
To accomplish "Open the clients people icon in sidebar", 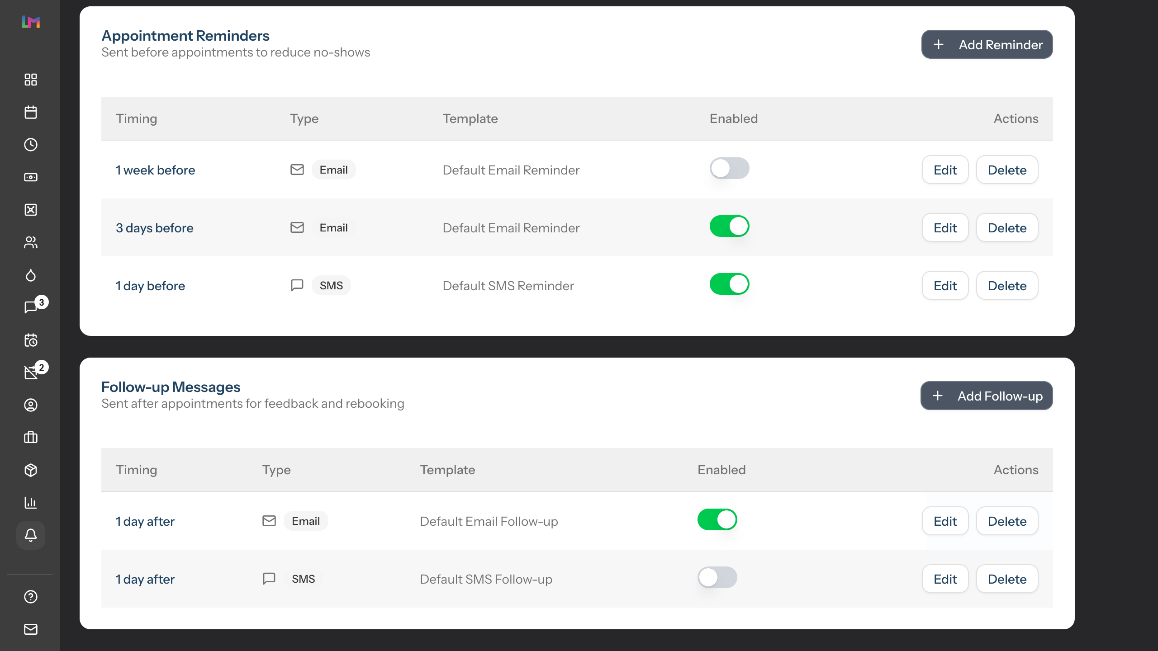I will [x=31, y=242].
